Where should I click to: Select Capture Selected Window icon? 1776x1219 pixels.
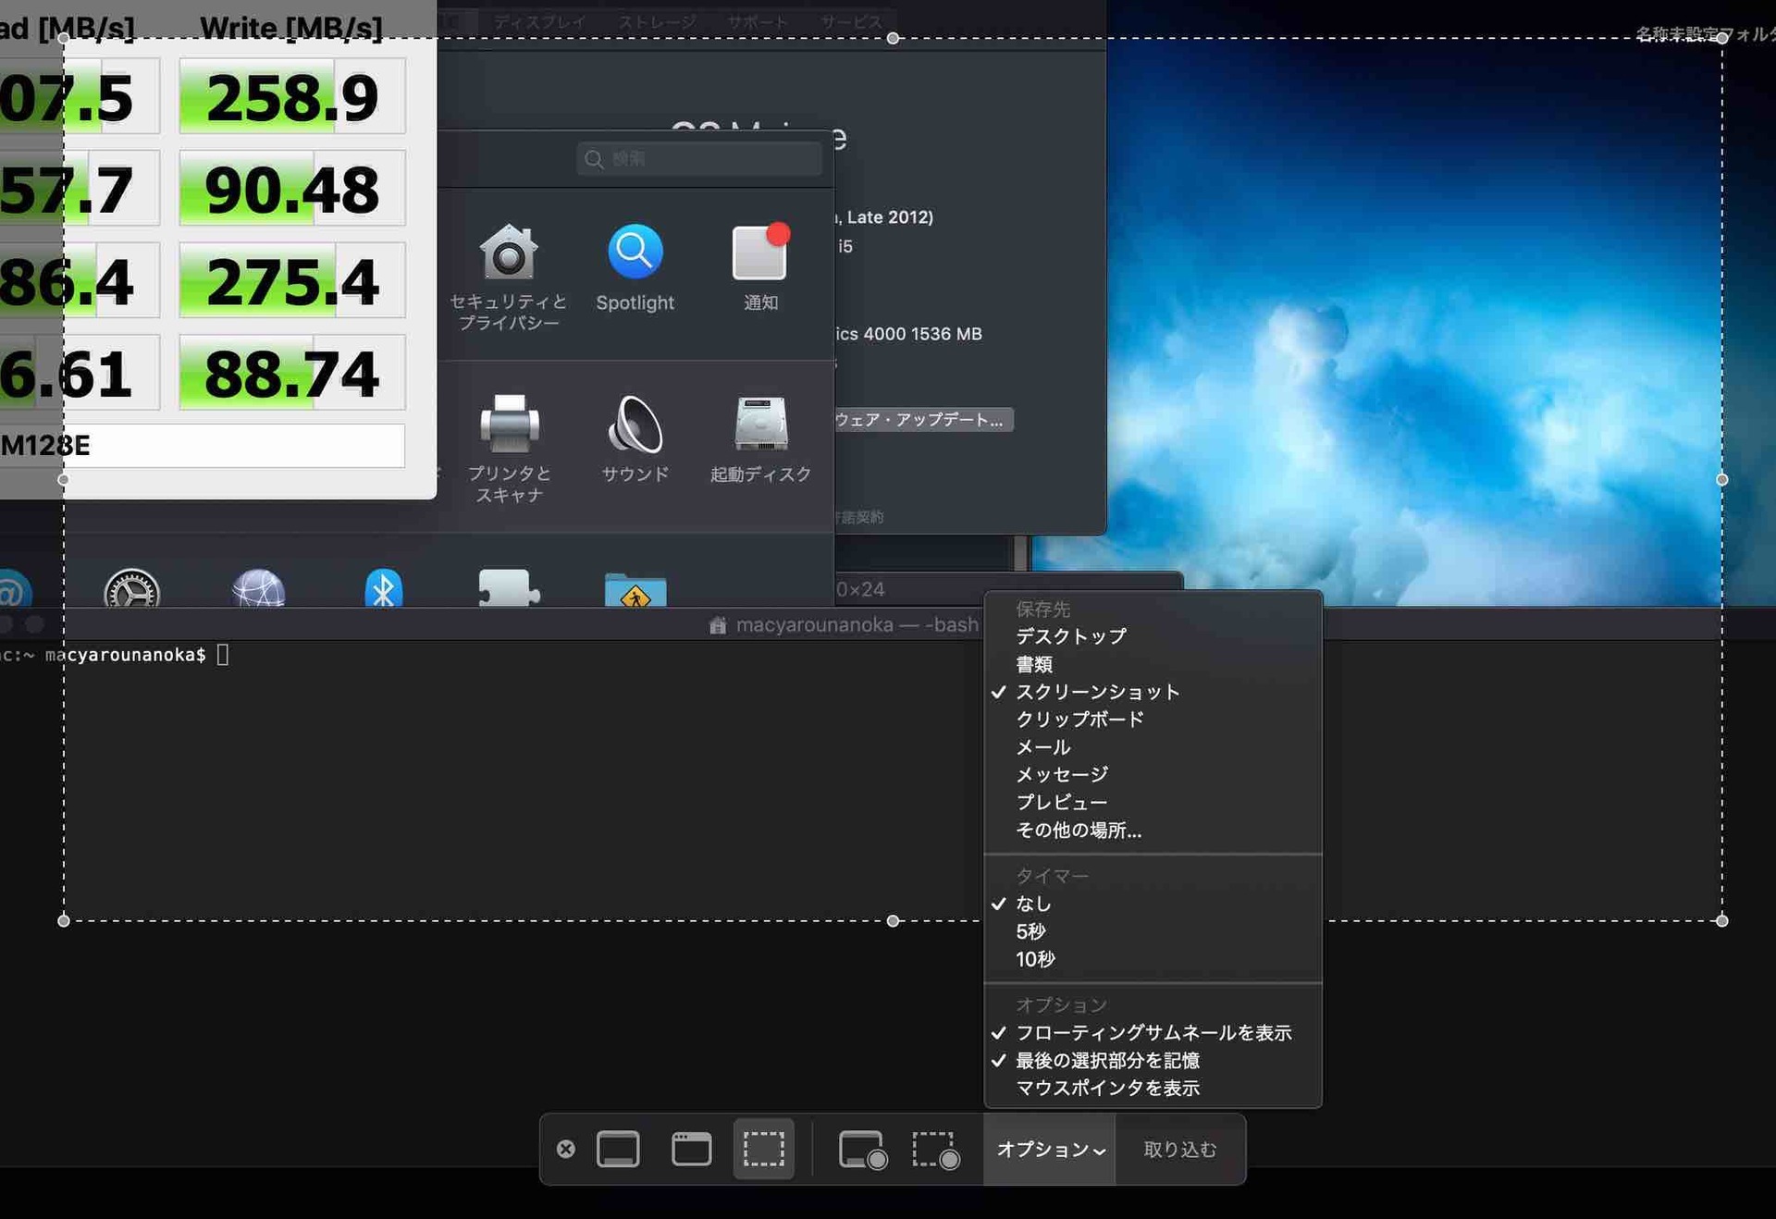(x=691, y=1149)
